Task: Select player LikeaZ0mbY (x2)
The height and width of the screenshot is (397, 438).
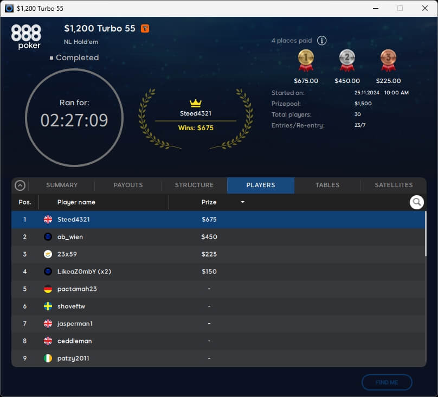Action: pos(218,272)
